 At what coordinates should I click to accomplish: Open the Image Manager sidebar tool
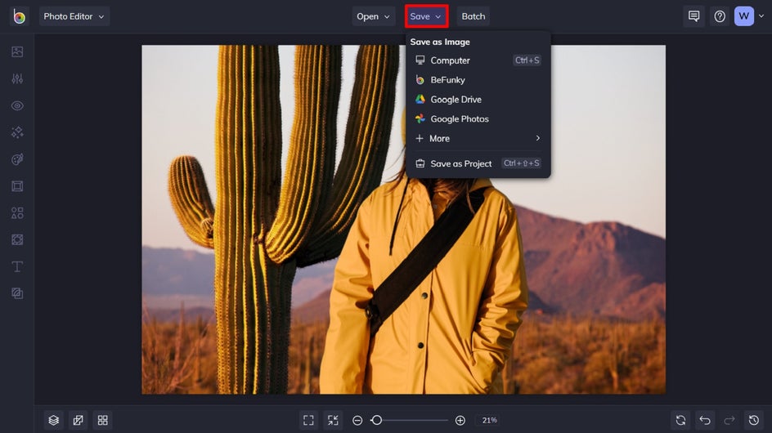click(x=17, y=51)
